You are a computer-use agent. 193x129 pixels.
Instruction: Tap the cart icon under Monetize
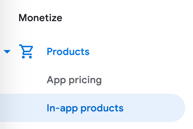tap(26, 51)
